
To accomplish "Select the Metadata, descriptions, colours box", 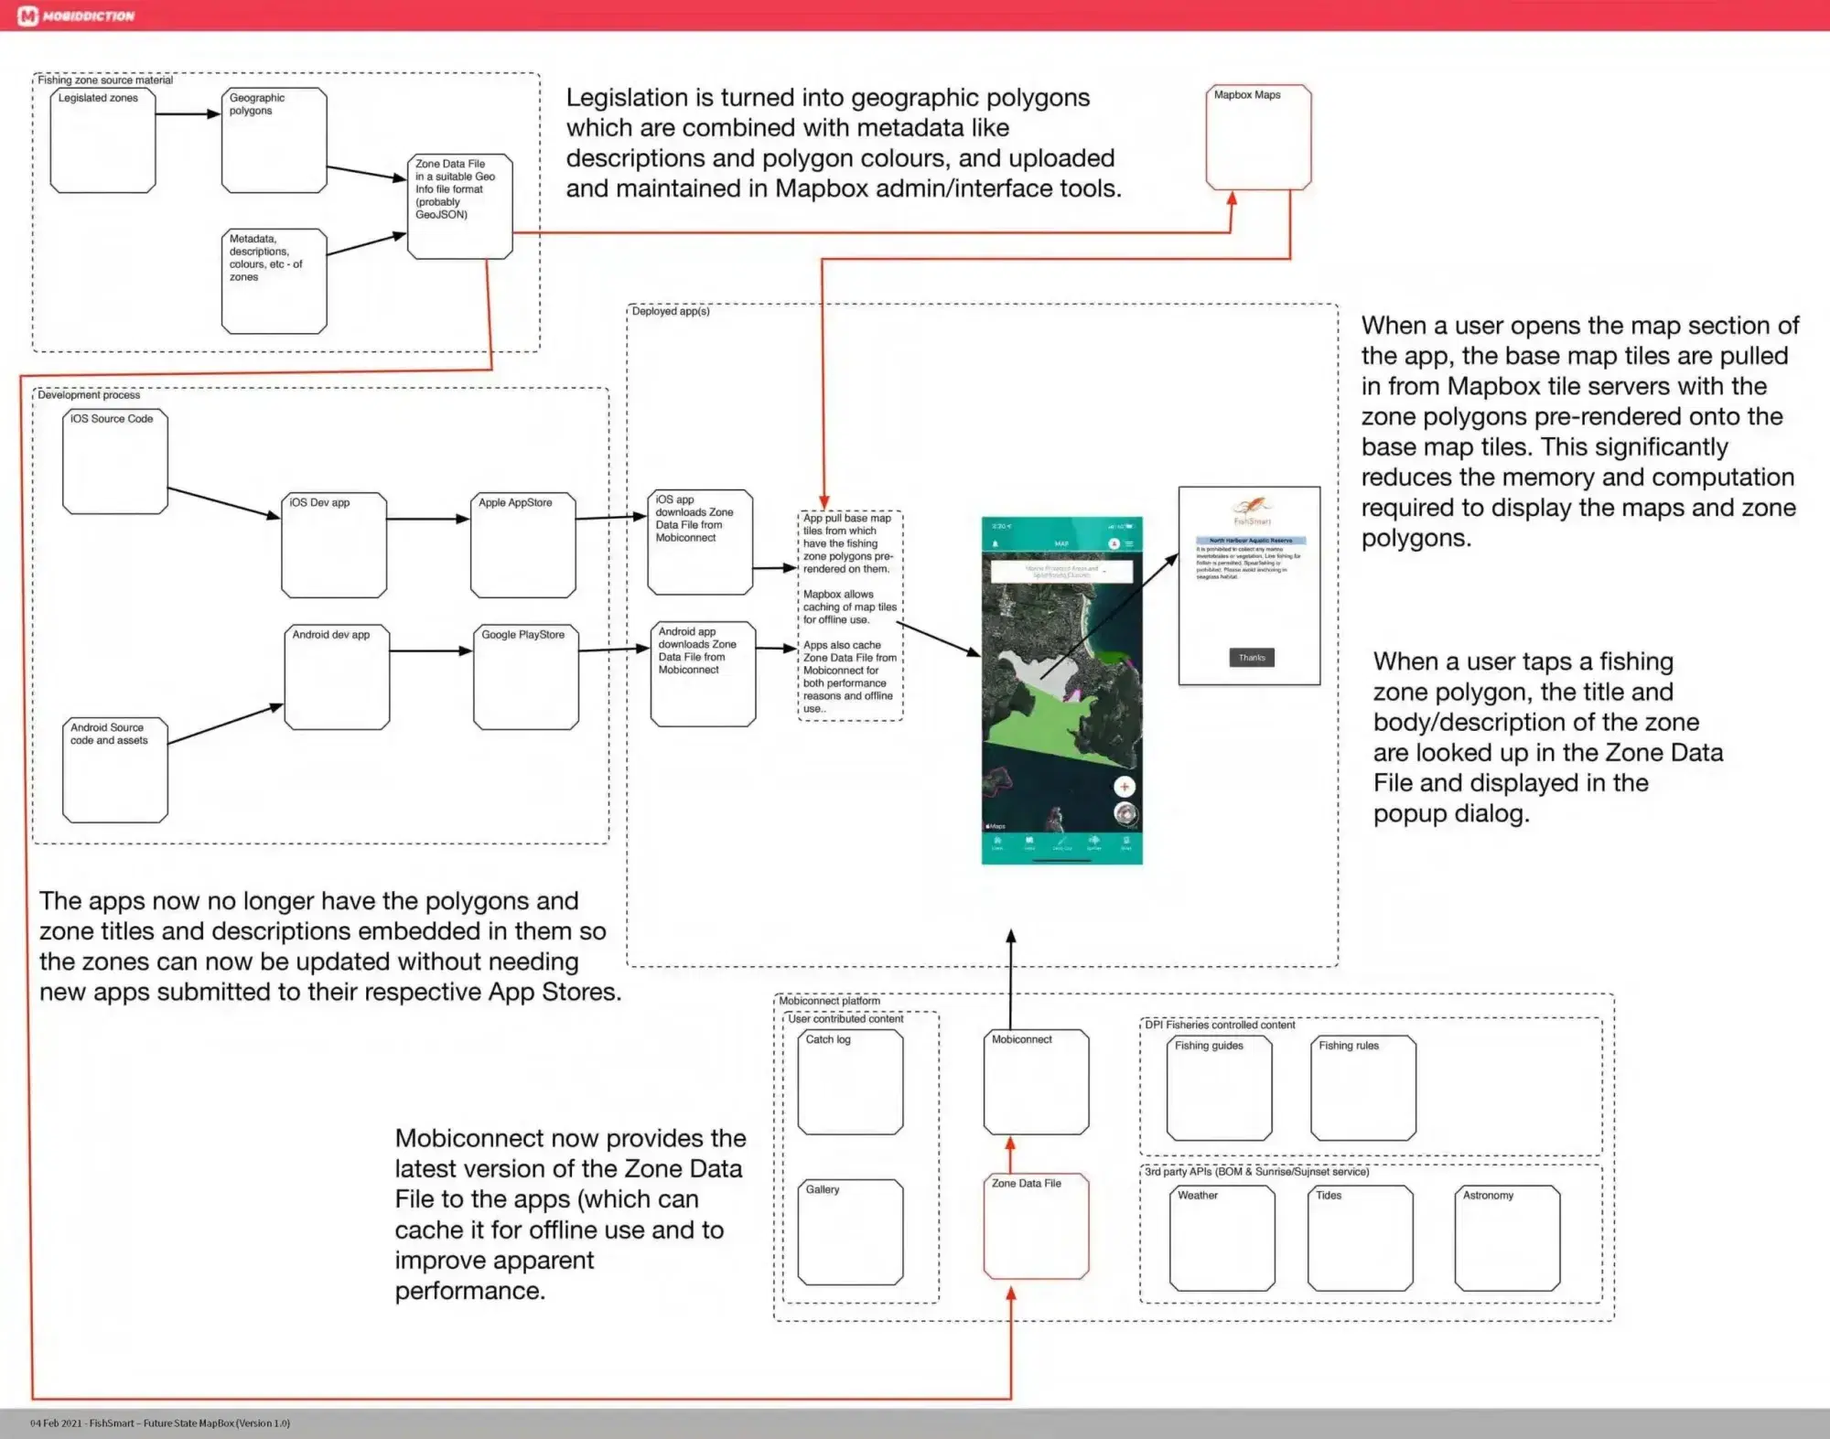I will pyautogui.click(x=274, y=281).
